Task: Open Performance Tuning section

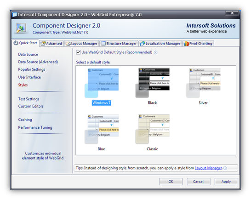Action: point(35,127)
